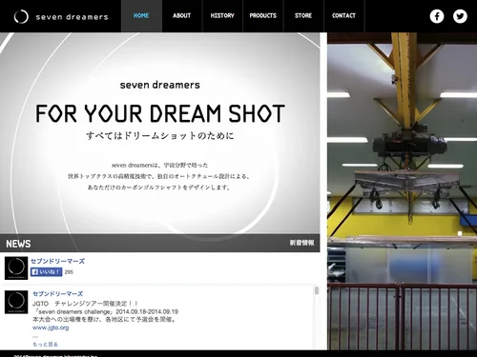The height and width of the screenshot is (357, 477).
Task: Open セブンドリーマーズ page title link beside the like button
Action: (57, 261)
